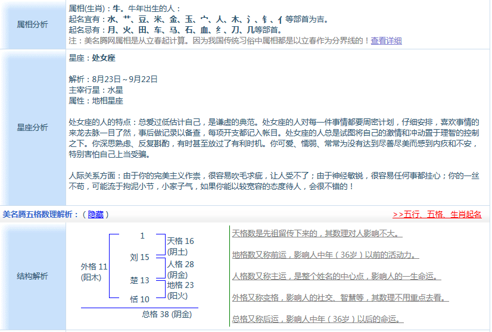Viewport: 492px width, 332px height.
Task: Open the 总格数又称后运 explanation link
Action: pyautogui.click(x=317, y=319)
